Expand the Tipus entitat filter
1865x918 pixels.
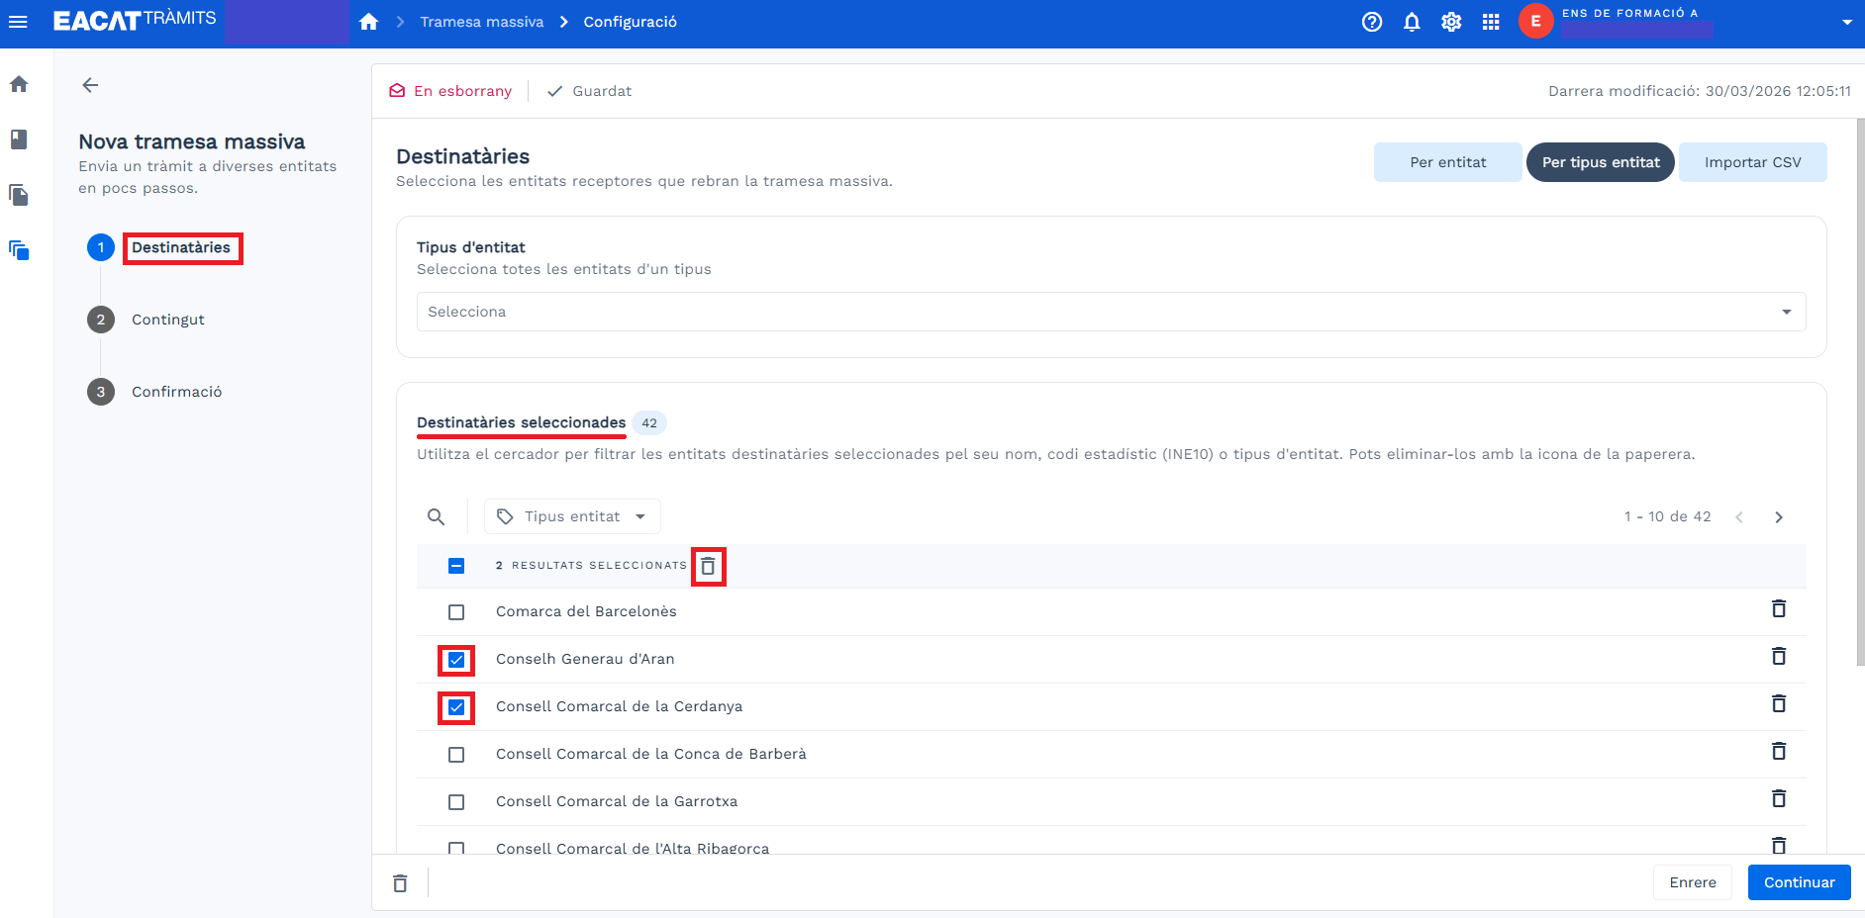572,516
